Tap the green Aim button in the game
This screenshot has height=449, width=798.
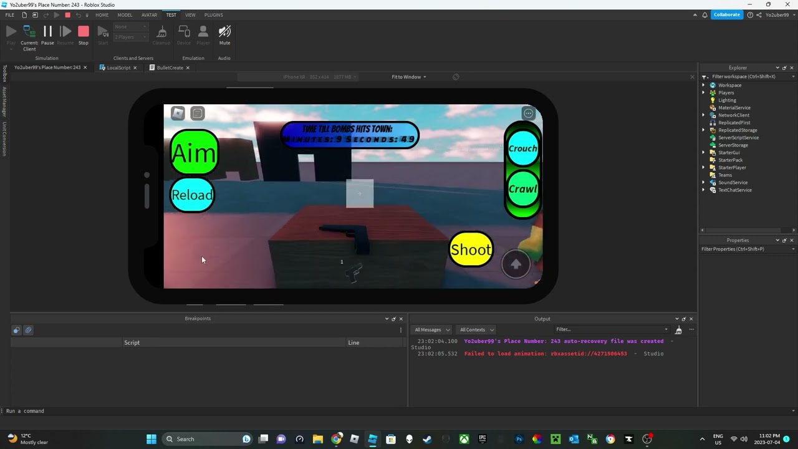click(194, 152)
